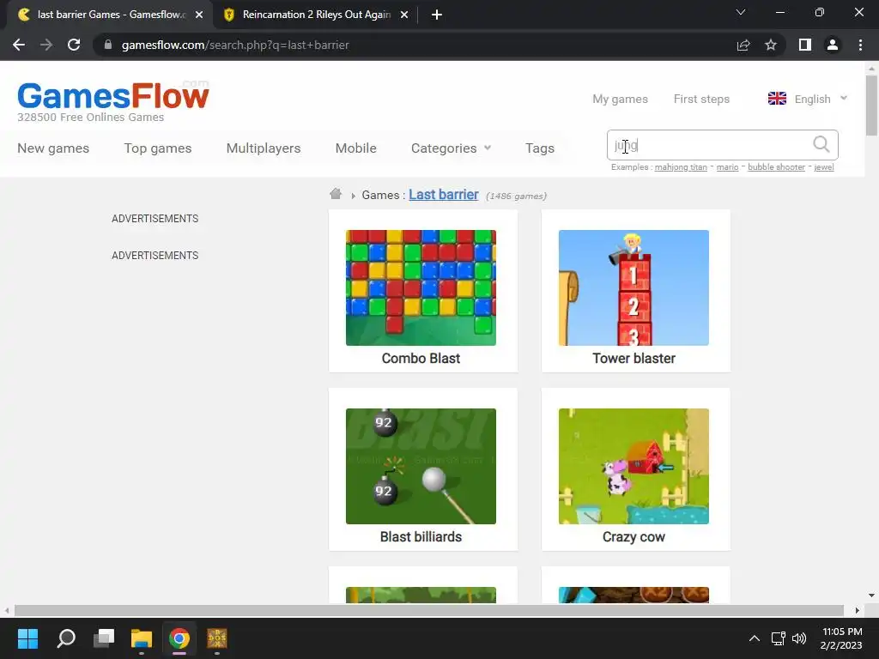The image size is (879, 659).
Task: Reload the page with refresh icon
Action: coord(74,45)
